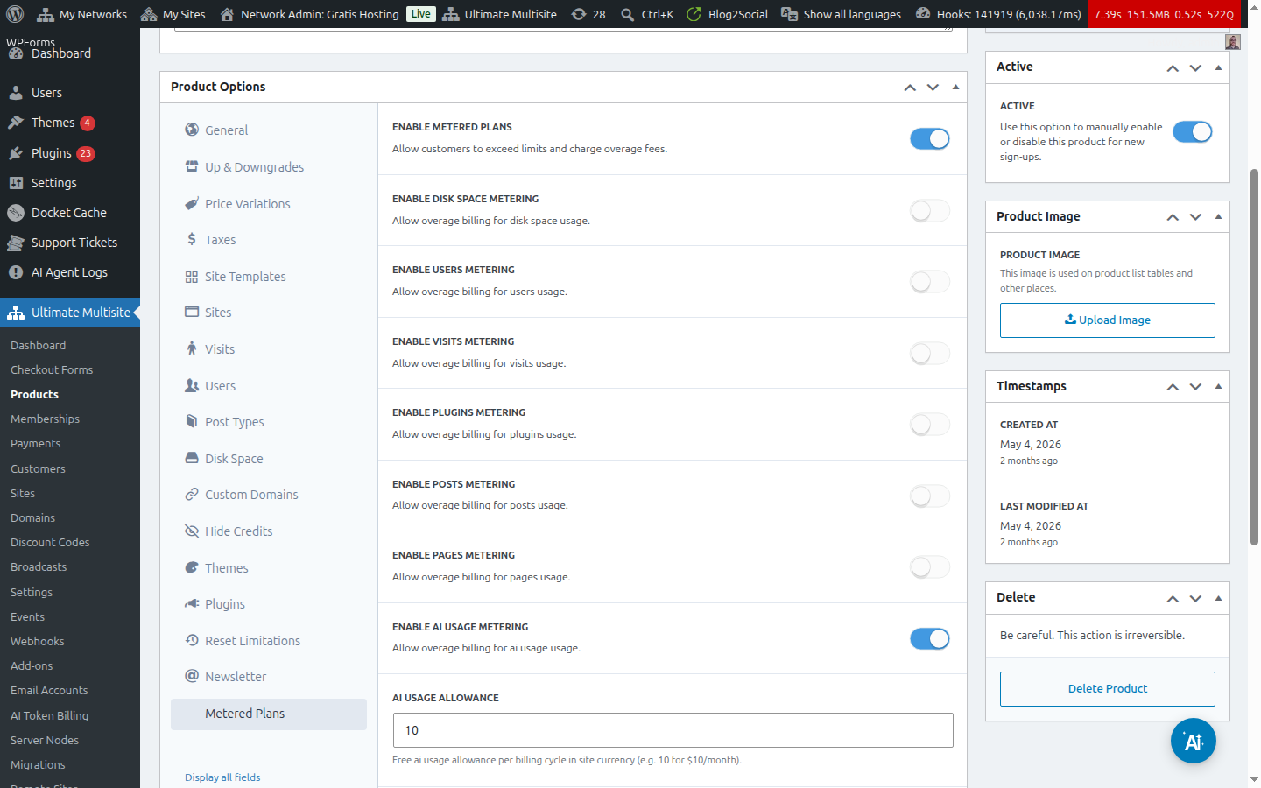Click the Delete Product button
The height and width of the screenshot is (788, 1261).
coord(1108,689)
